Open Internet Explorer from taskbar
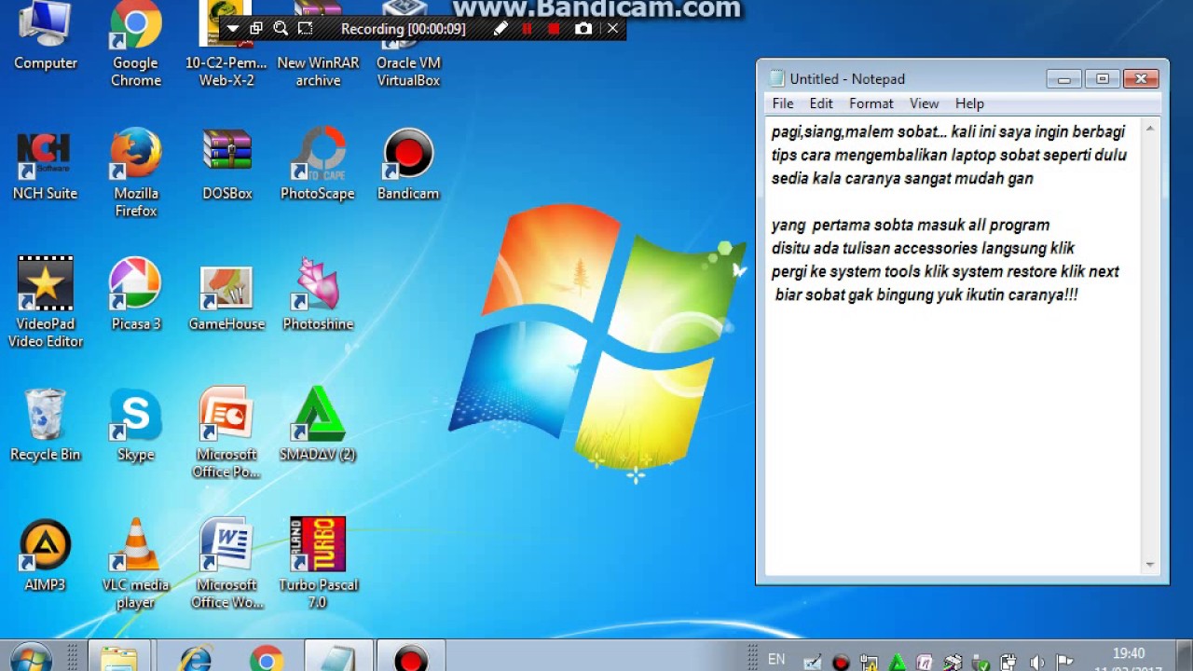The height and width of the screenshot is (671, 1193). (x=195, y=657)
